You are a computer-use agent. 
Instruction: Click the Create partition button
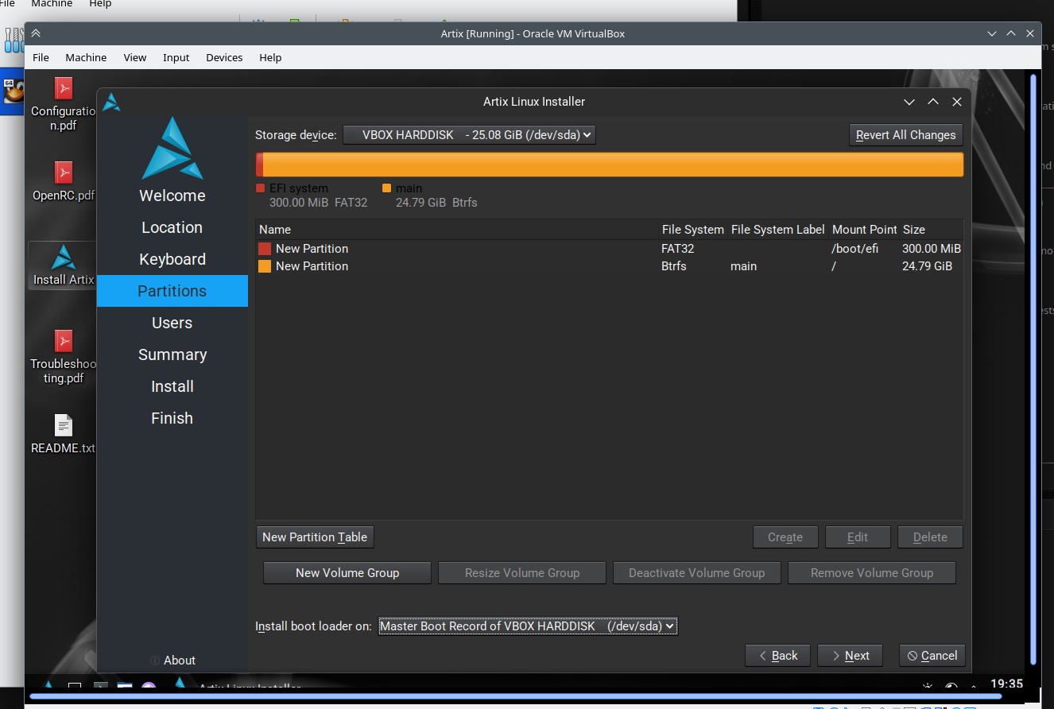point(785,537)
